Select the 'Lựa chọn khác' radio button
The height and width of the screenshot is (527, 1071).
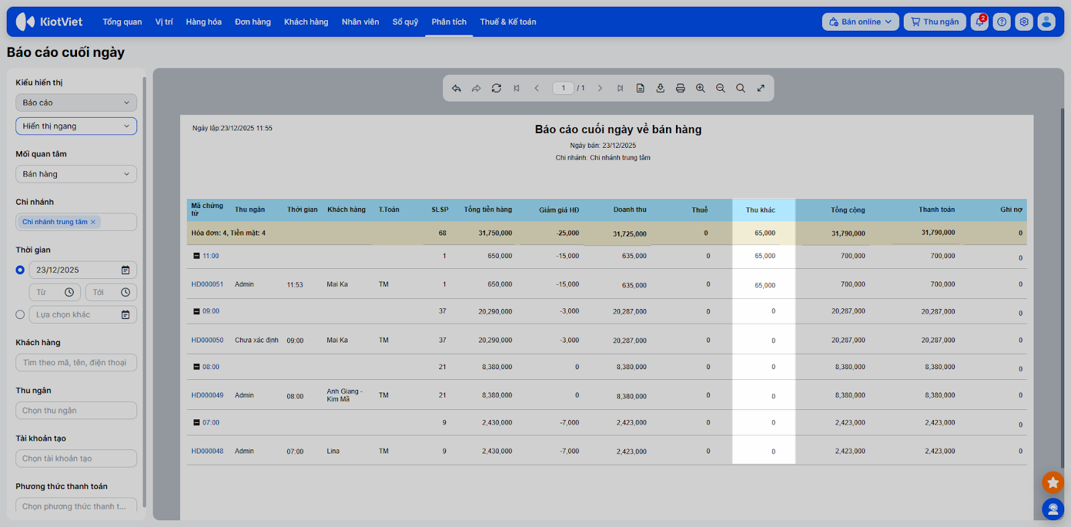click(20, 315)
